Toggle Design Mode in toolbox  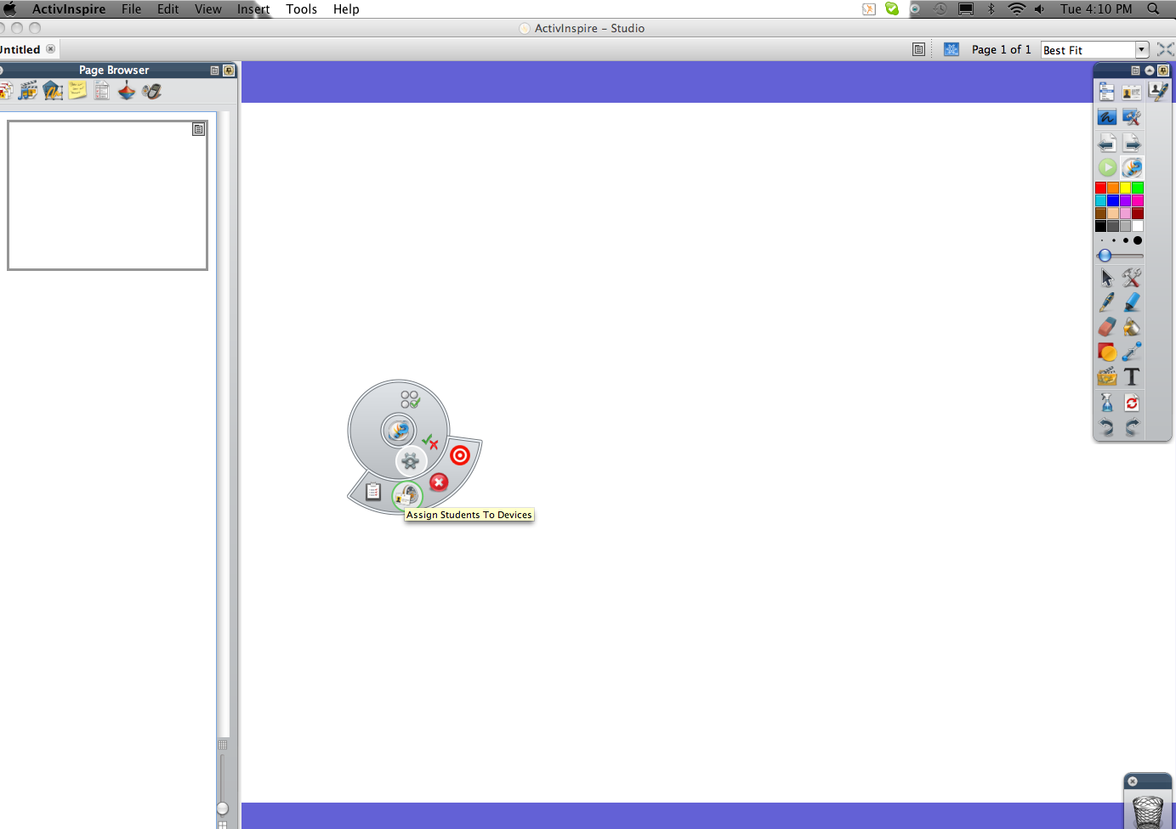pyautogui.click(x=1132, y=117)
